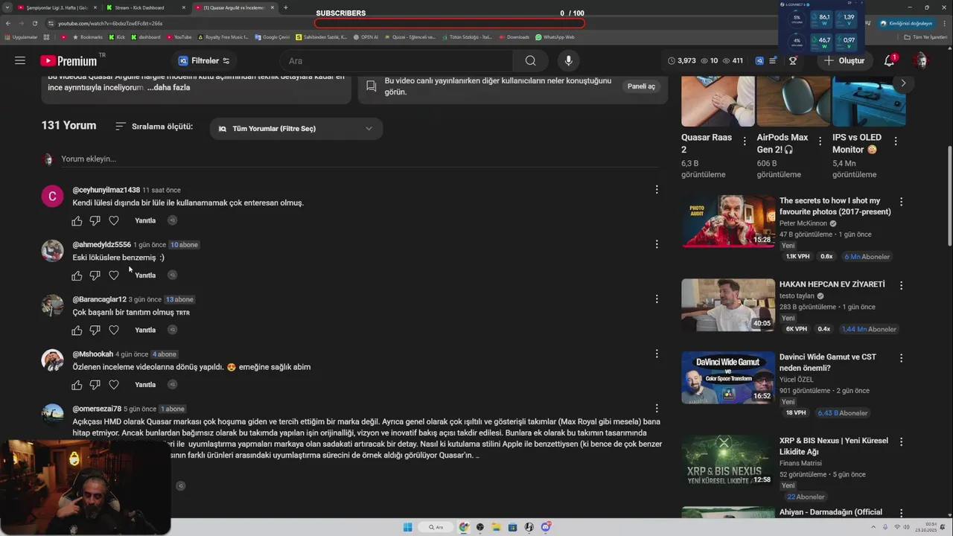Like the comment by @ceyhunyilmaz1438
Screen dimensions: 953x536
point(77,220)
